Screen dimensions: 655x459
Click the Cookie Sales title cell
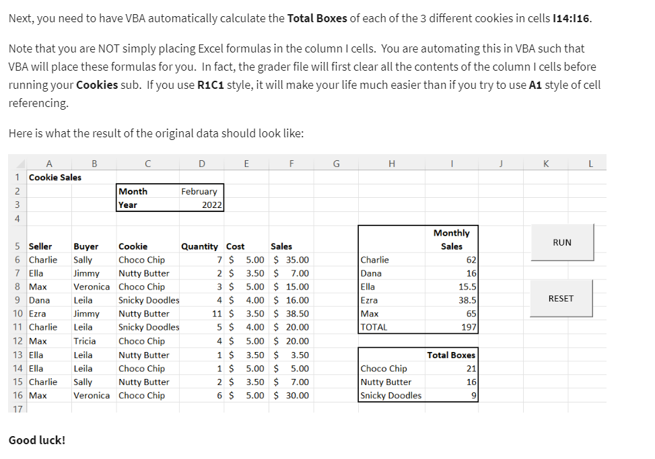click(x=50, y=176)
